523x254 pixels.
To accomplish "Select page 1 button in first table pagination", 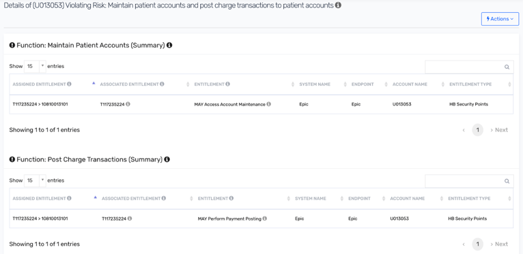I will pos(478,130).
